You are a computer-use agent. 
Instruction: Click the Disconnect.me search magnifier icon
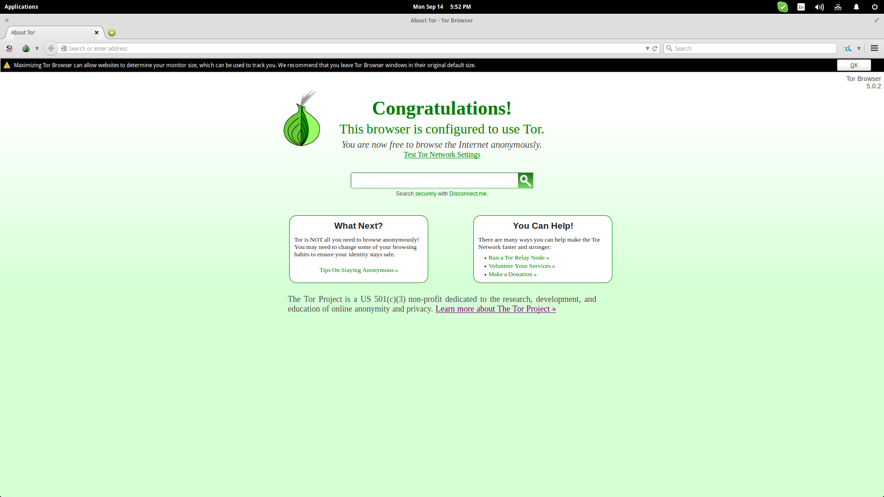pyautogui.click(x=525, y=180)
